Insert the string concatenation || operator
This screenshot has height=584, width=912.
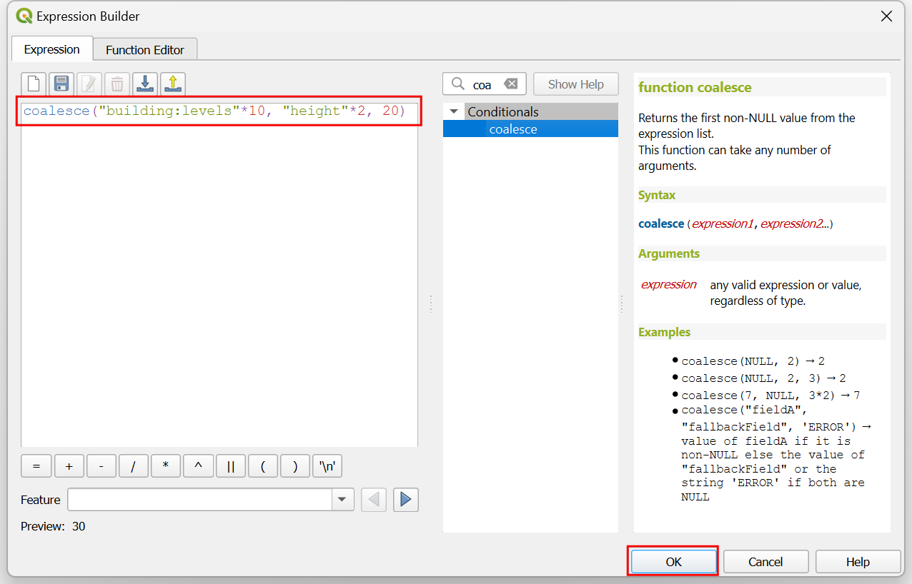[231, 466]
